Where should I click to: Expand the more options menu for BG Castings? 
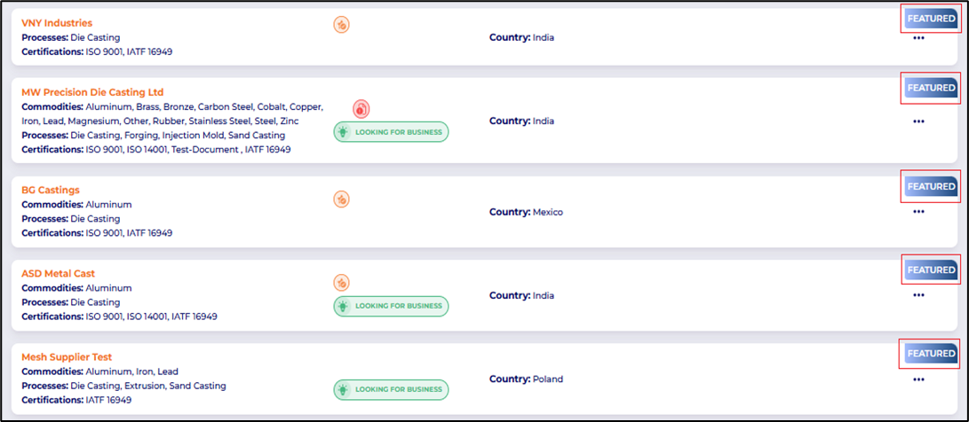[918, 212]
